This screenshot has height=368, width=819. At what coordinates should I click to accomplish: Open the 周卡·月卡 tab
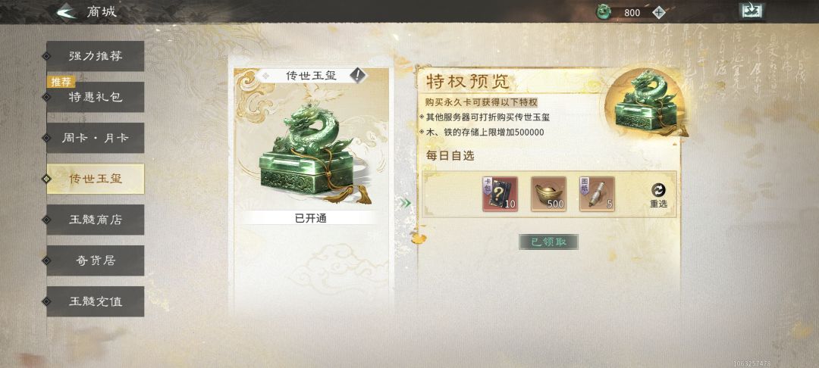coord(95,138)
